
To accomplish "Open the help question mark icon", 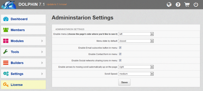I will tap(178, 5).
